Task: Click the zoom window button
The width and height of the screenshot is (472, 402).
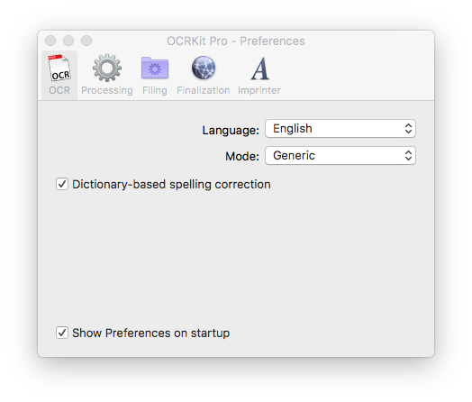Action: pos(86,41)
